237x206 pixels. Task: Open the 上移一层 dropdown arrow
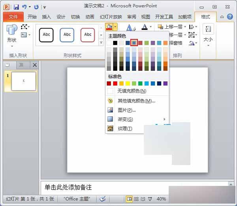point(185,27)
